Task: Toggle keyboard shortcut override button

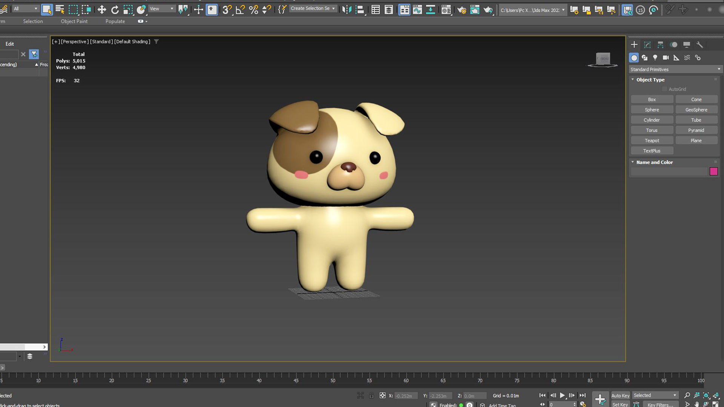Action: pyautogui.click(x=212, y=9)
